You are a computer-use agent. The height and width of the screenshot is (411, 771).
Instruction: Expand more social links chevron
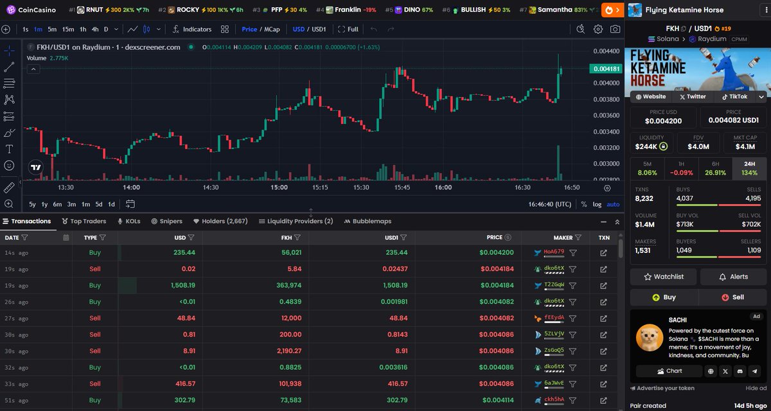pyautogui.click(x=761, y=96)
